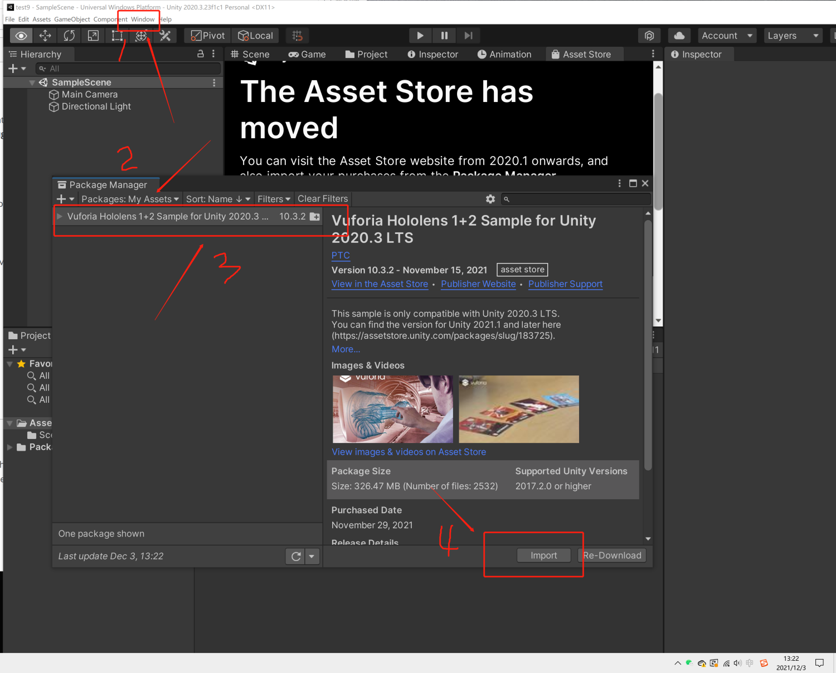This screenshot has width=836, height=673.
Task: Select the Scale tool
Action: 93,36
